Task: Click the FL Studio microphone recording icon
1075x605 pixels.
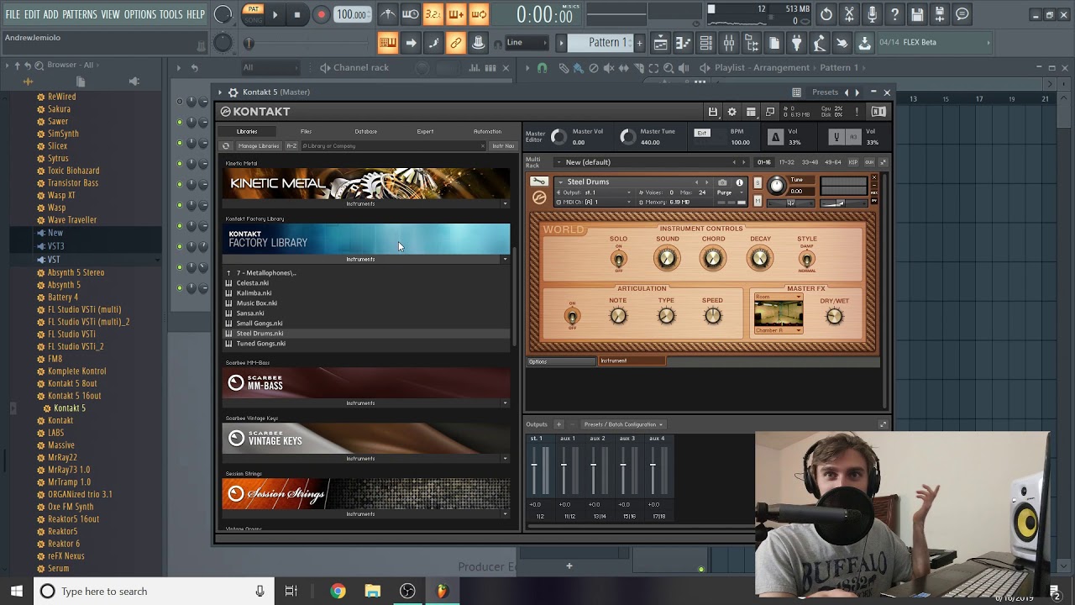Action: [x=872, y=14]
